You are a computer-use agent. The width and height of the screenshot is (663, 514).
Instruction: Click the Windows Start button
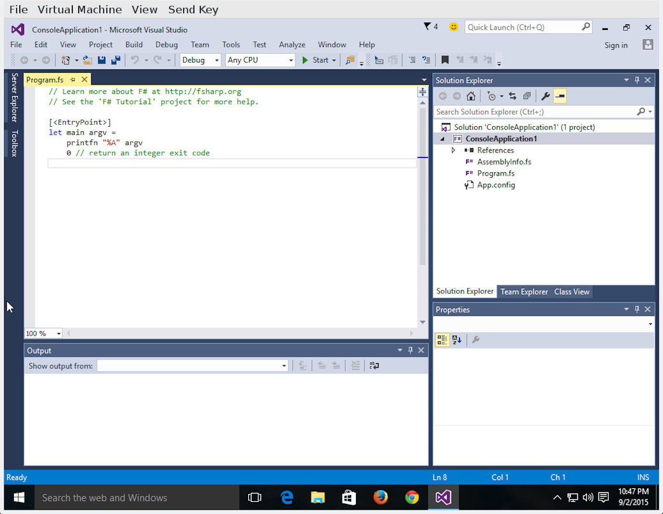point(19,497)
